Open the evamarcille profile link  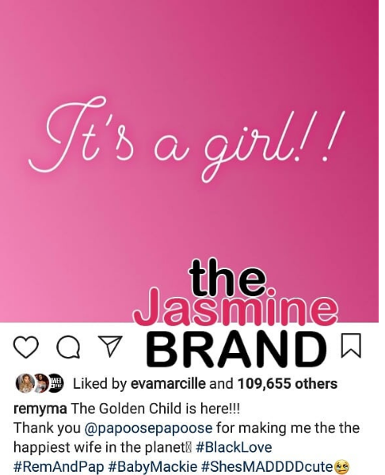(x=168, y=383)
